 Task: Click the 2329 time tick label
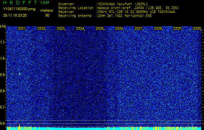click(x=177, y=29)
